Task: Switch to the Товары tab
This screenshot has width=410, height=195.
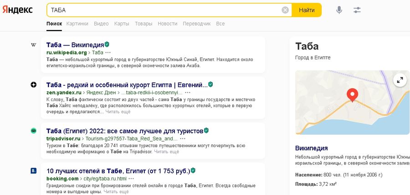Action: pos(143,24)
